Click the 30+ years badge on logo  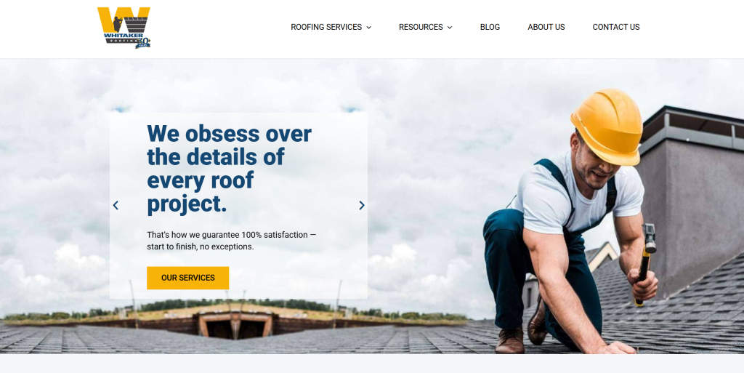pyautogui.click(x=143, y=43)
